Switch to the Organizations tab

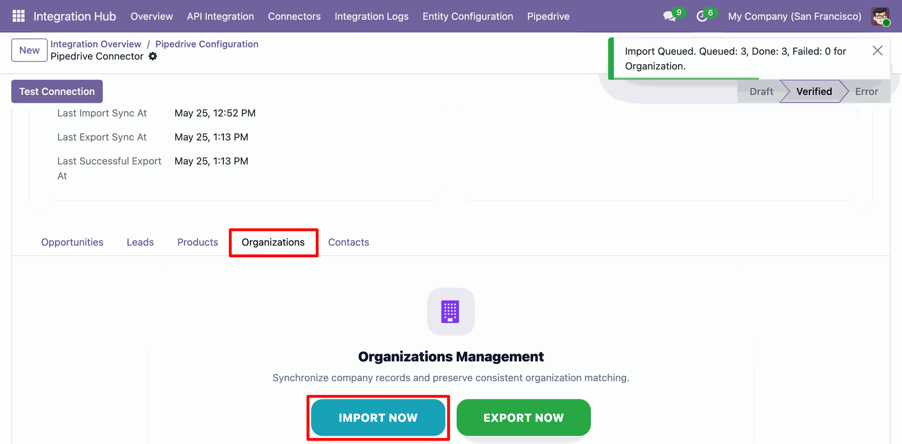click(273, 242)
